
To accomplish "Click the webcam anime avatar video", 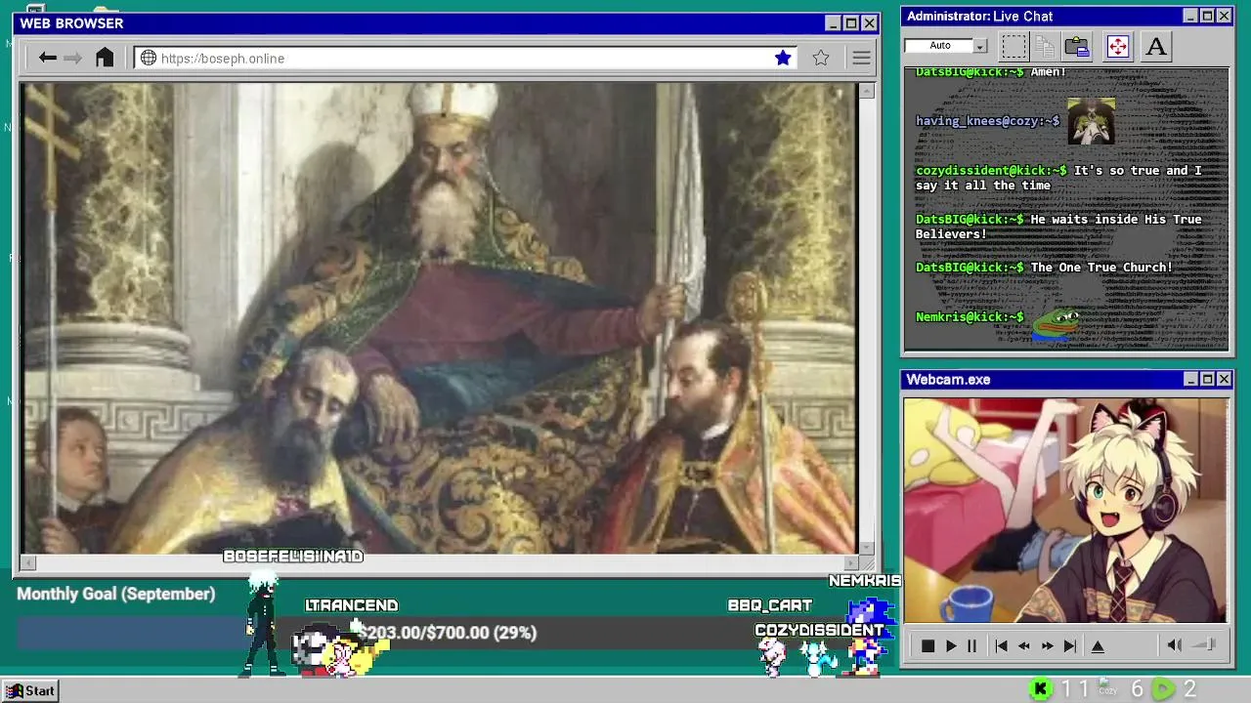I will pos(1065,510).
